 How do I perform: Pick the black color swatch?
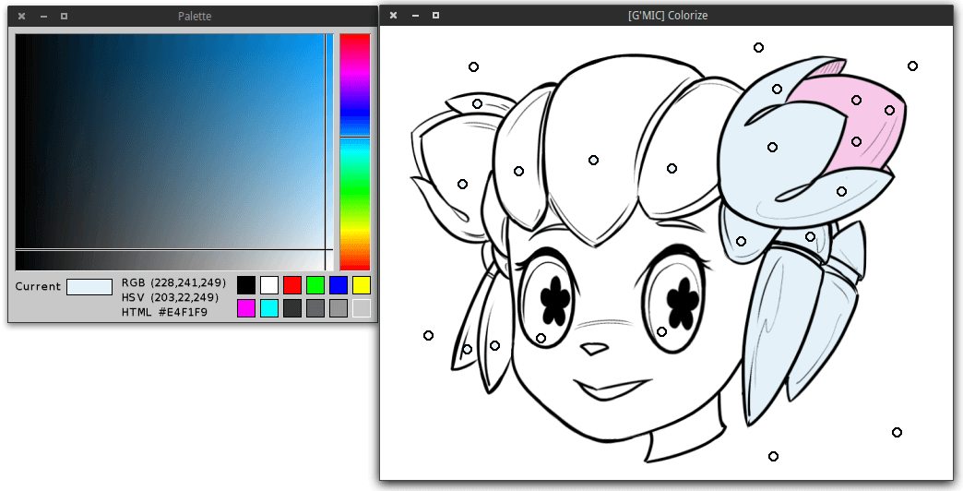tap(246, 285)
